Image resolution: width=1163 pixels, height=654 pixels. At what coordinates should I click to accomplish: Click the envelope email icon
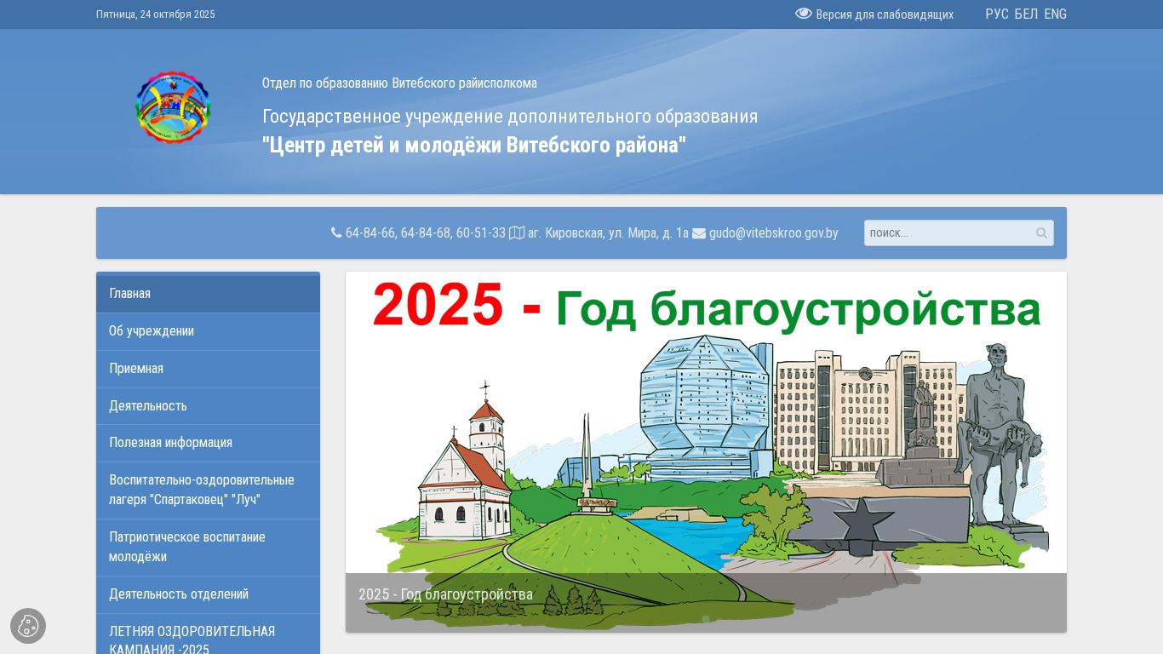click(x=699, y=233)
